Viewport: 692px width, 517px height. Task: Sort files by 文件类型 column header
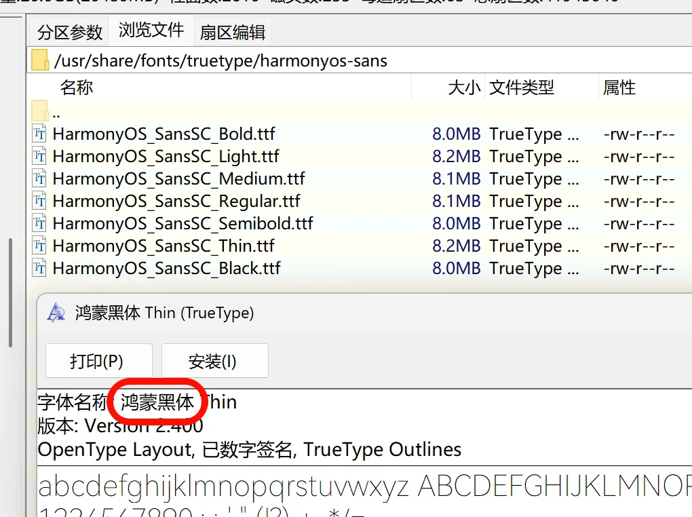pyautogui.click(x=522, y=88)
